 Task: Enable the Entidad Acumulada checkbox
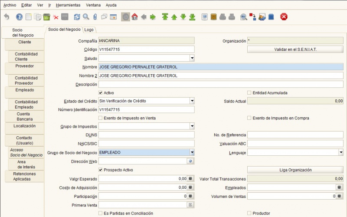click(249, 93)
